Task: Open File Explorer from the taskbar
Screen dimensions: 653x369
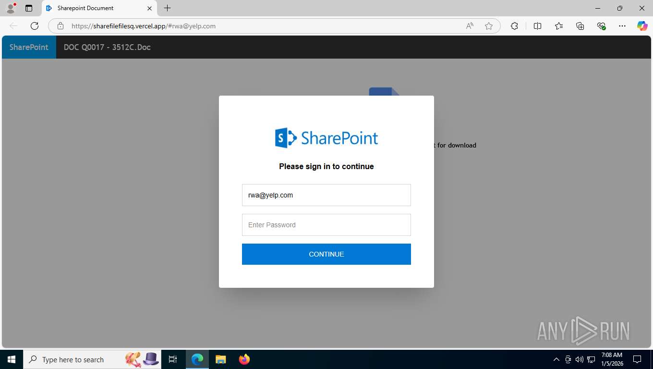Action: 221,359
